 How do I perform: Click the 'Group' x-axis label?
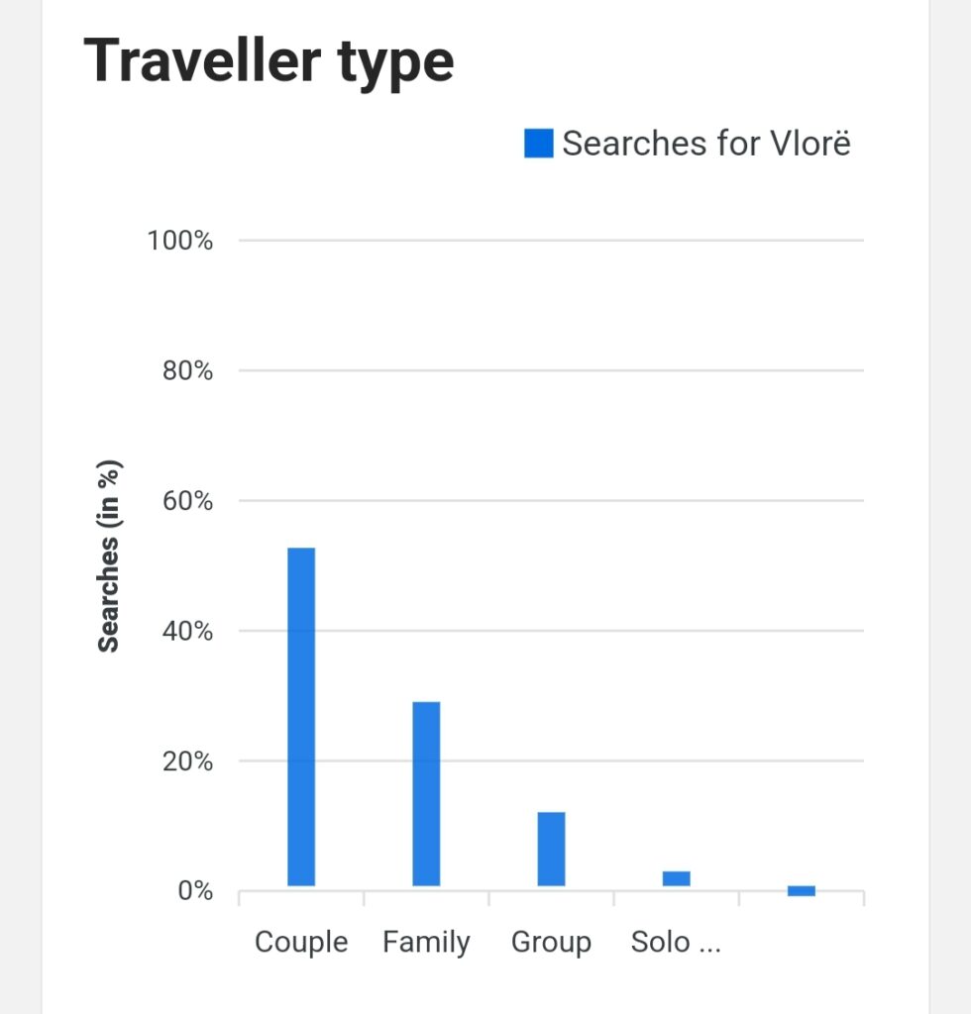551,942
